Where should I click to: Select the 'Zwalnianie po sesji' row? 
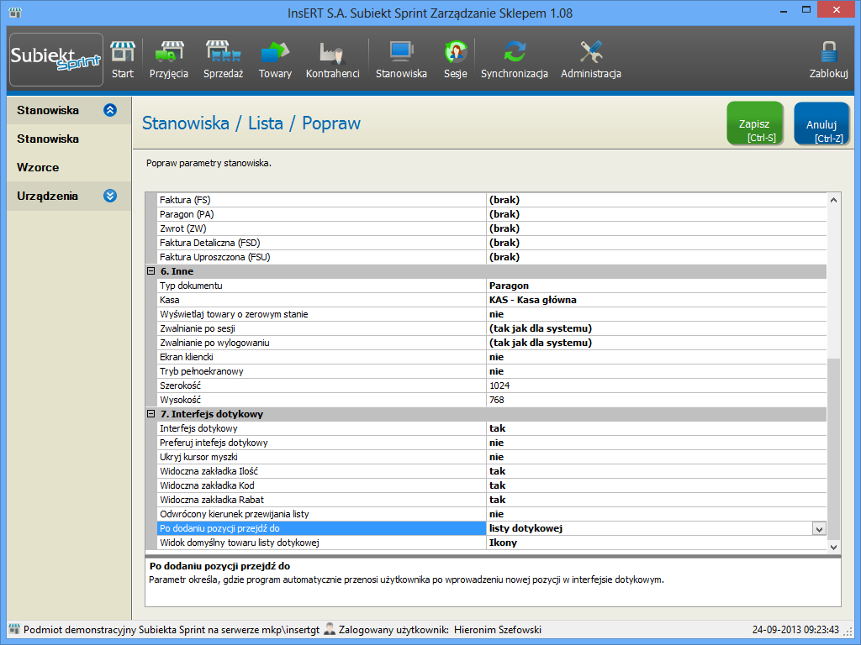pos(491,328)
